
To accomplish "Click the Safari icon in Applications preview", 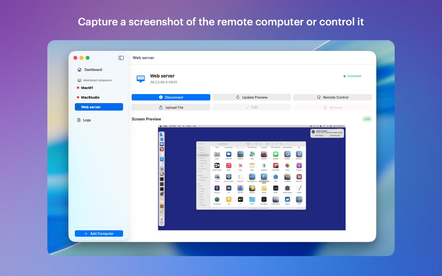I will 276,177.
